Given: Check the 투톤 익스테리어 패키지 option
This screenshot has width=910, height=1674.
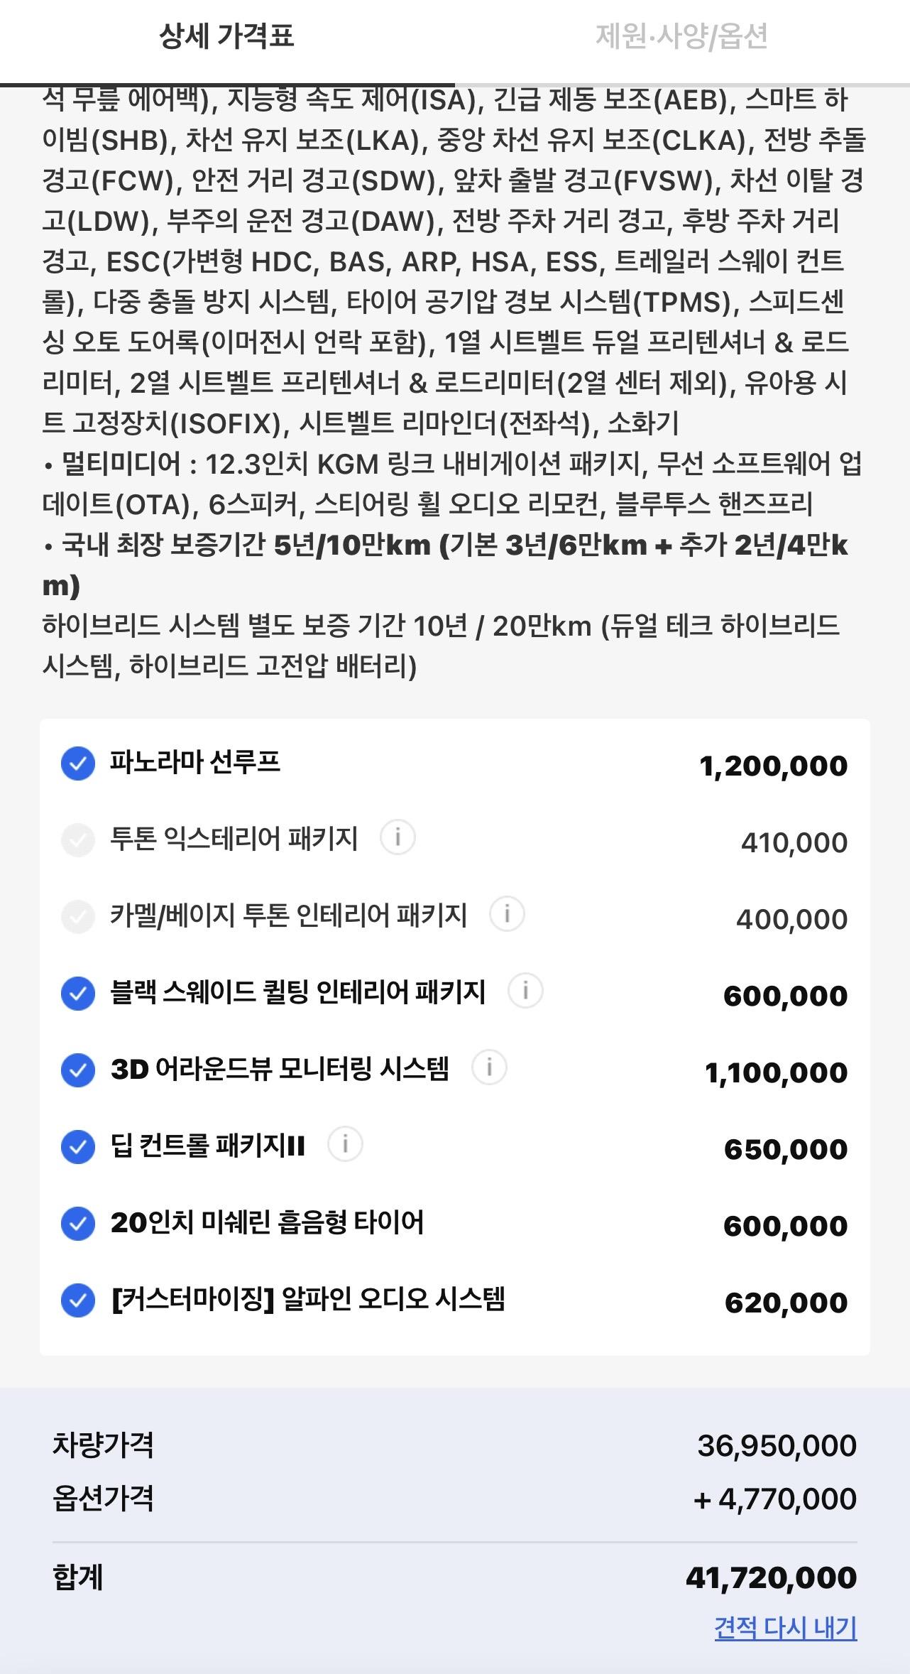Looking at the screenshot, I should coord(78,841).
